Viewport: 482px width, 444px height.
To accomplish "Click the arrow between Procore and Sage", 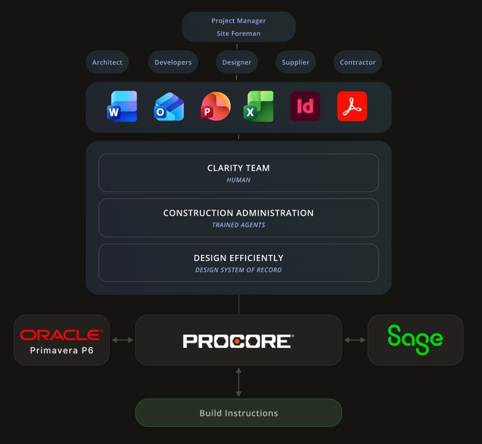I will pyautogui.click(x=355, y=340).
